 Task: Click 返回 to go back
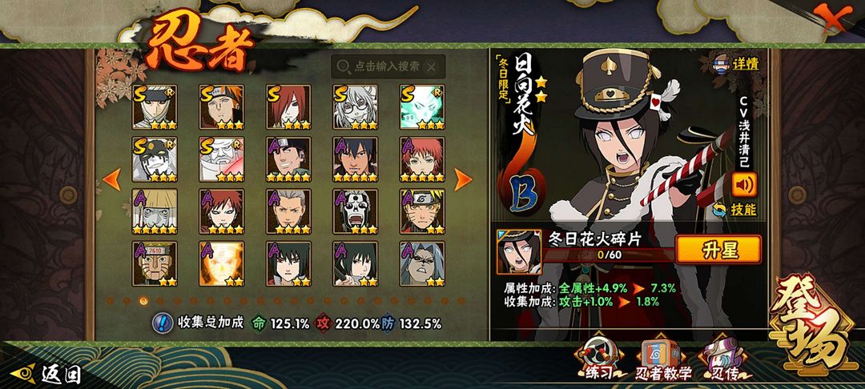[x=46, y=375]
